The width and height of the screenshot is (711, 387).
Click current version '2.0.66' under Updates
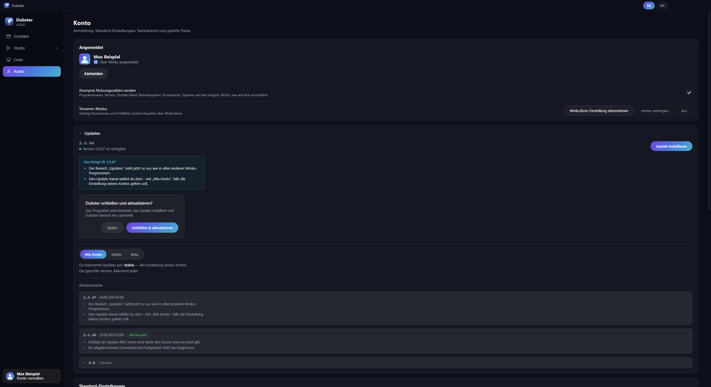pos(87,143)
